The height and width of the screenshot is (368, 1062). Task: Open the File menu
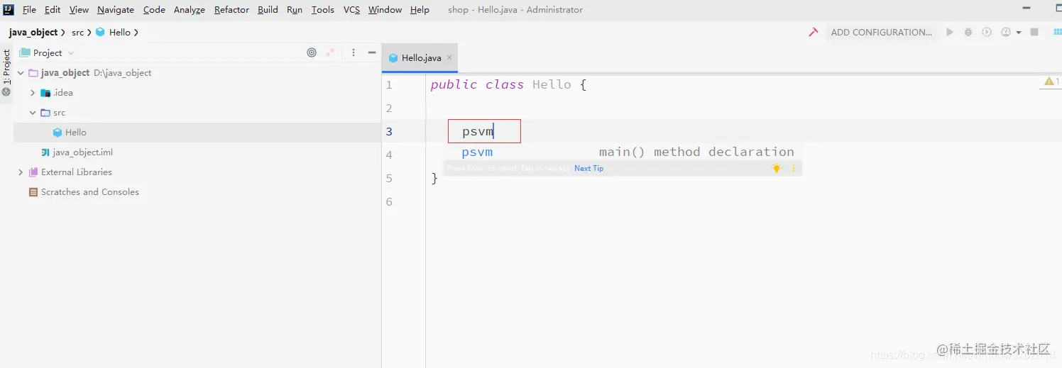29,10
